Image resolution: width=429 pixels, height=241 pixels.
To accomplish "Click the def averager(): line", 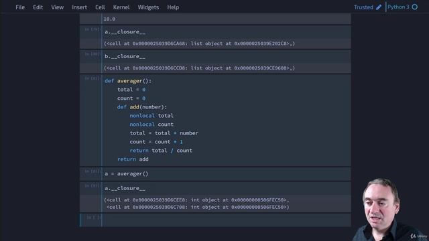I will point(128,81).
